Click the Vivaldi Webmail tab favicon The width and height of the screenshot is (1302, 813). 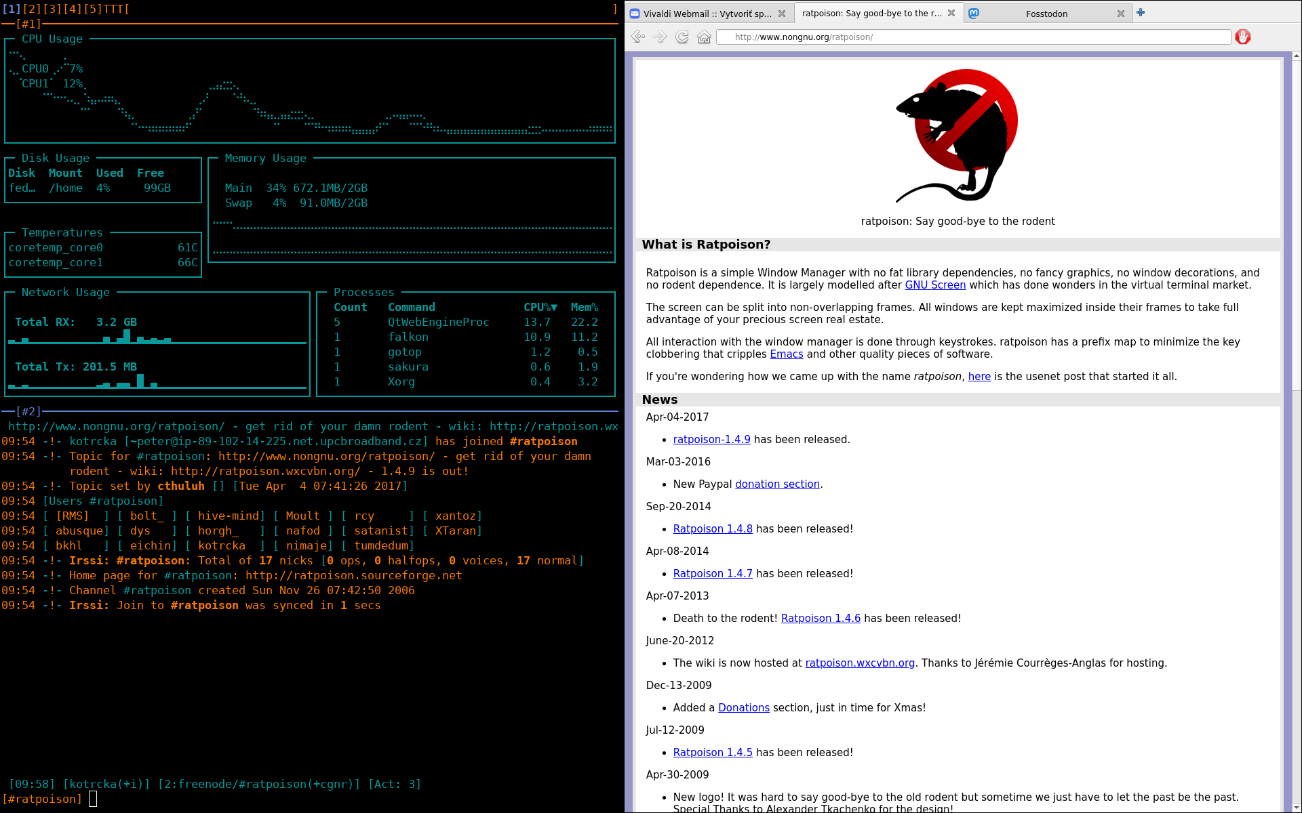tap(635, 14)
